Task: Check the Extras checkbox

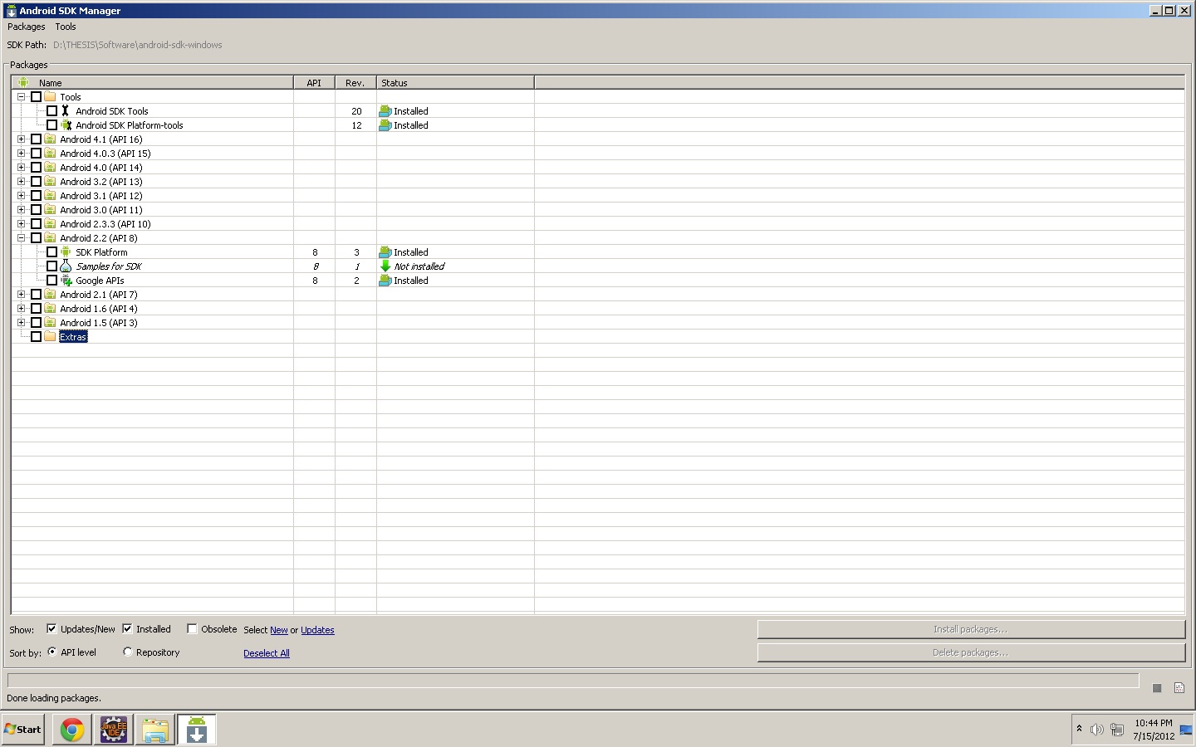Action: tap(36, 336)
